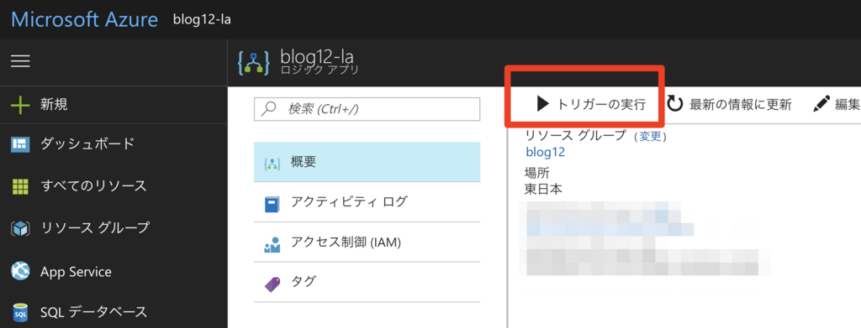This screenshot has height=328, width=861.
Task: Click the 概要 logic app icon
Action: tap(272, 164)
